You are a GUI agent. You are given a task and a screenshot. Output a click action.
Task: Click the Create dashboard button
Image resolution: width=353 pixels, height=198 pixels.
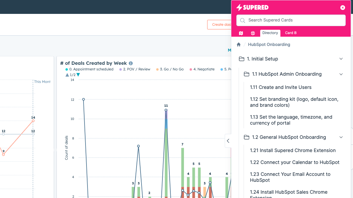219,25
